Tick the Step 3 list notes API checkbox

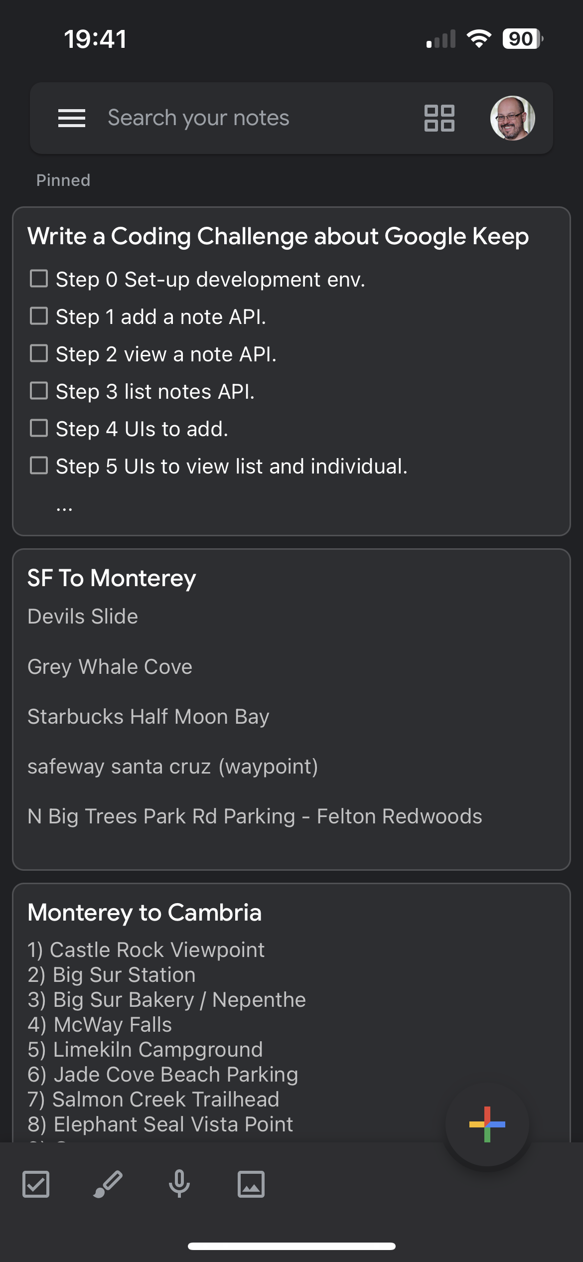tap(39, 391)
